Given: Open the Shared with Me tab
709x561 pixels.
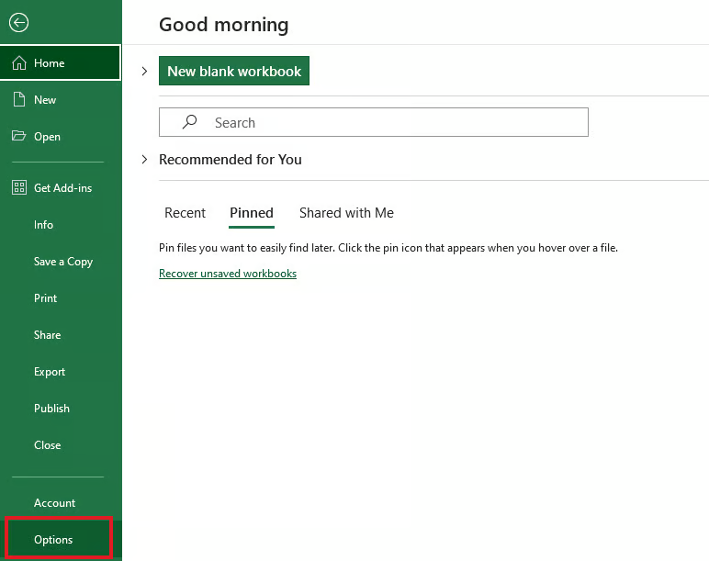Looking at the screenshot, I should [x=346, y=213].
